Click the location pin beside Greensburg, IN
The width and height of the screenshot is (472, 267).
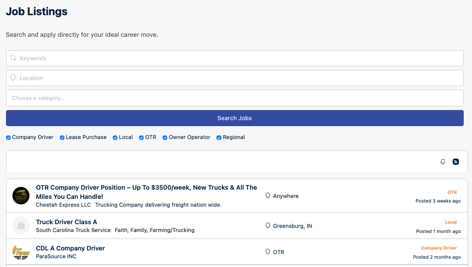click(x=268, y=226)
